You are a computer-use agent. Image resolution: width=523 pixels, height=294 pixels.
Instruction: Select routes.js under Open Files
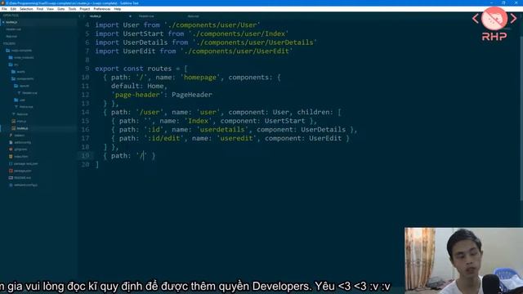pos(11,22)
